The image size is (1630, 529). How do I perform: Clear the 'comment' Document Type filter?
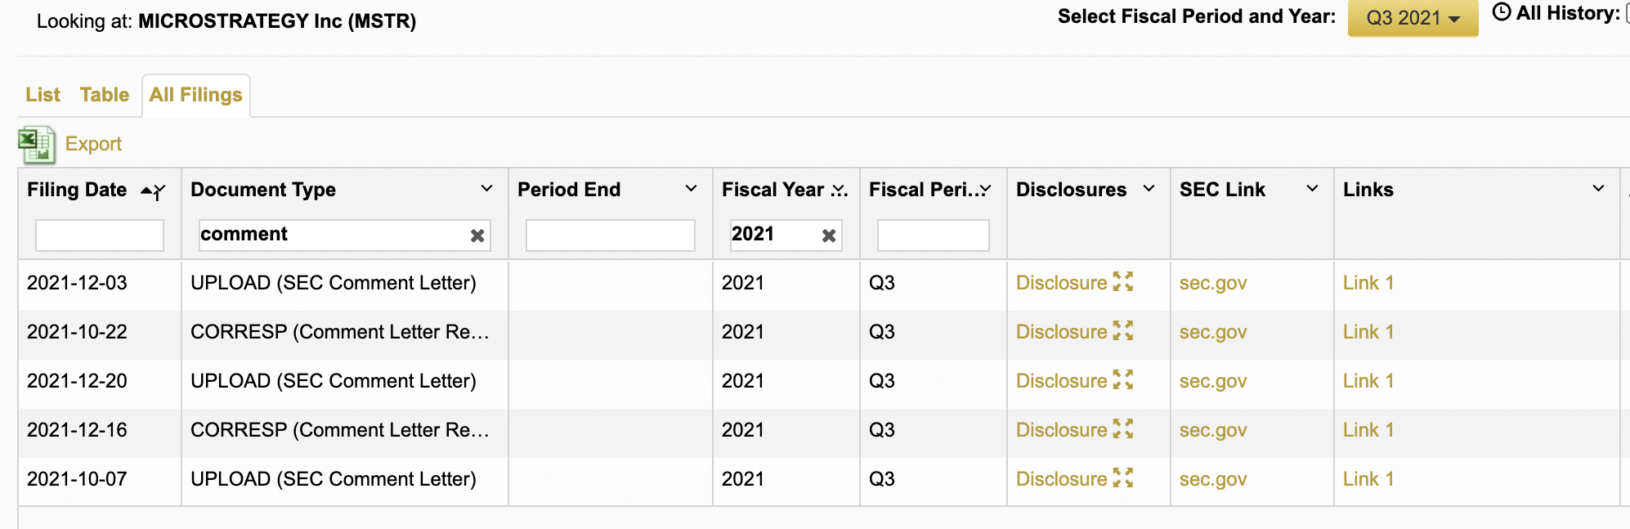point(477,235)
